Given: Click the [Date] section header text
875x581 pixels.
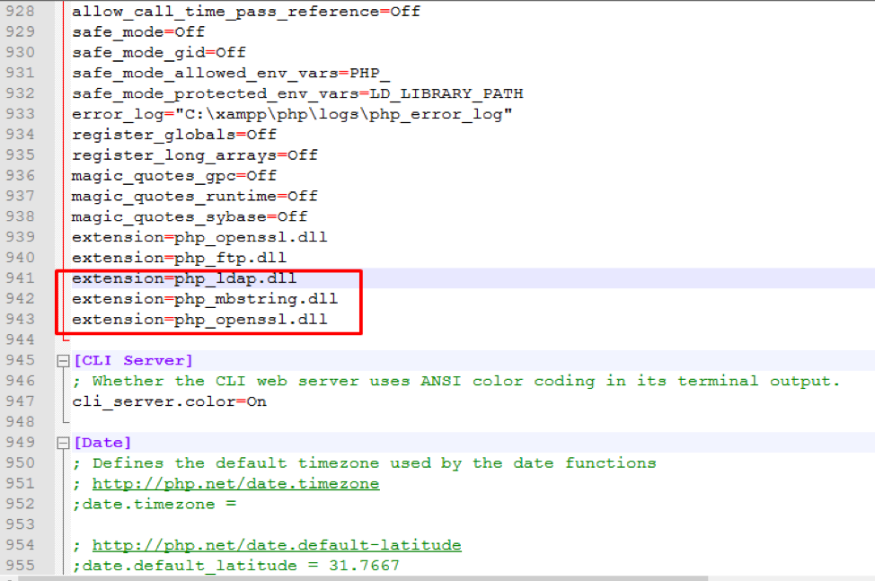Looking at the screenshot, I should point(102,443).
